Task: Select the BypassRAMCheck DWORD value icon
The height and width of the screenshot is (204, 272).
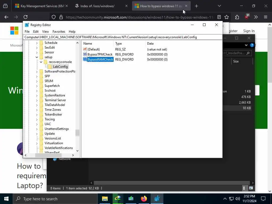Action: [85, 59]
